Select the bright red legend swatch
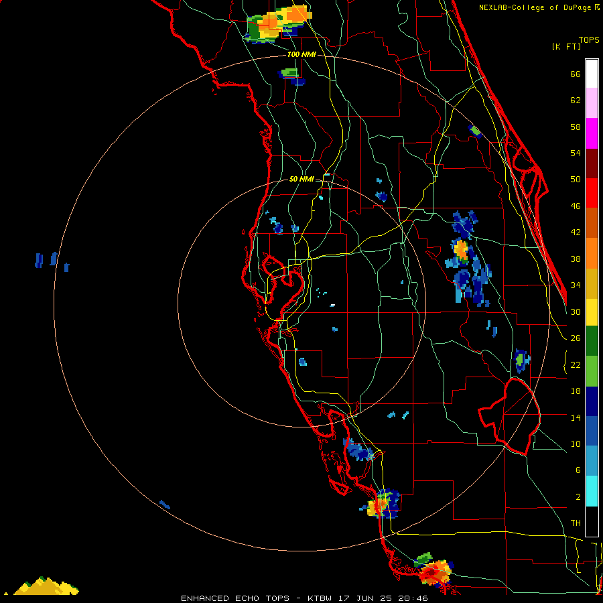This screenshot has width=603, height=603. tap(592, 193)
